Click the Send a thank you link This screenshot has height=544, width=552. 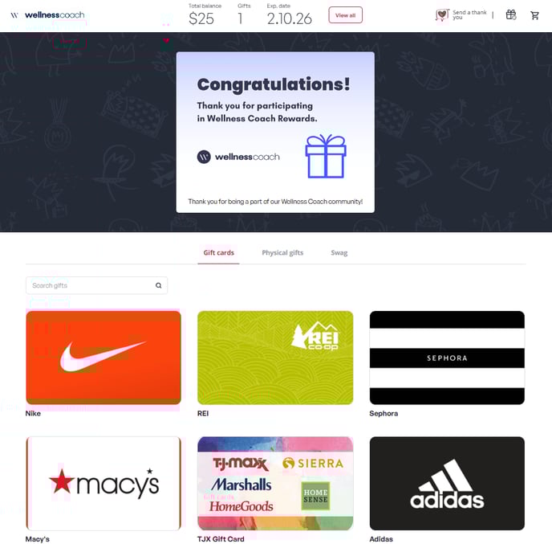(469, 14)
